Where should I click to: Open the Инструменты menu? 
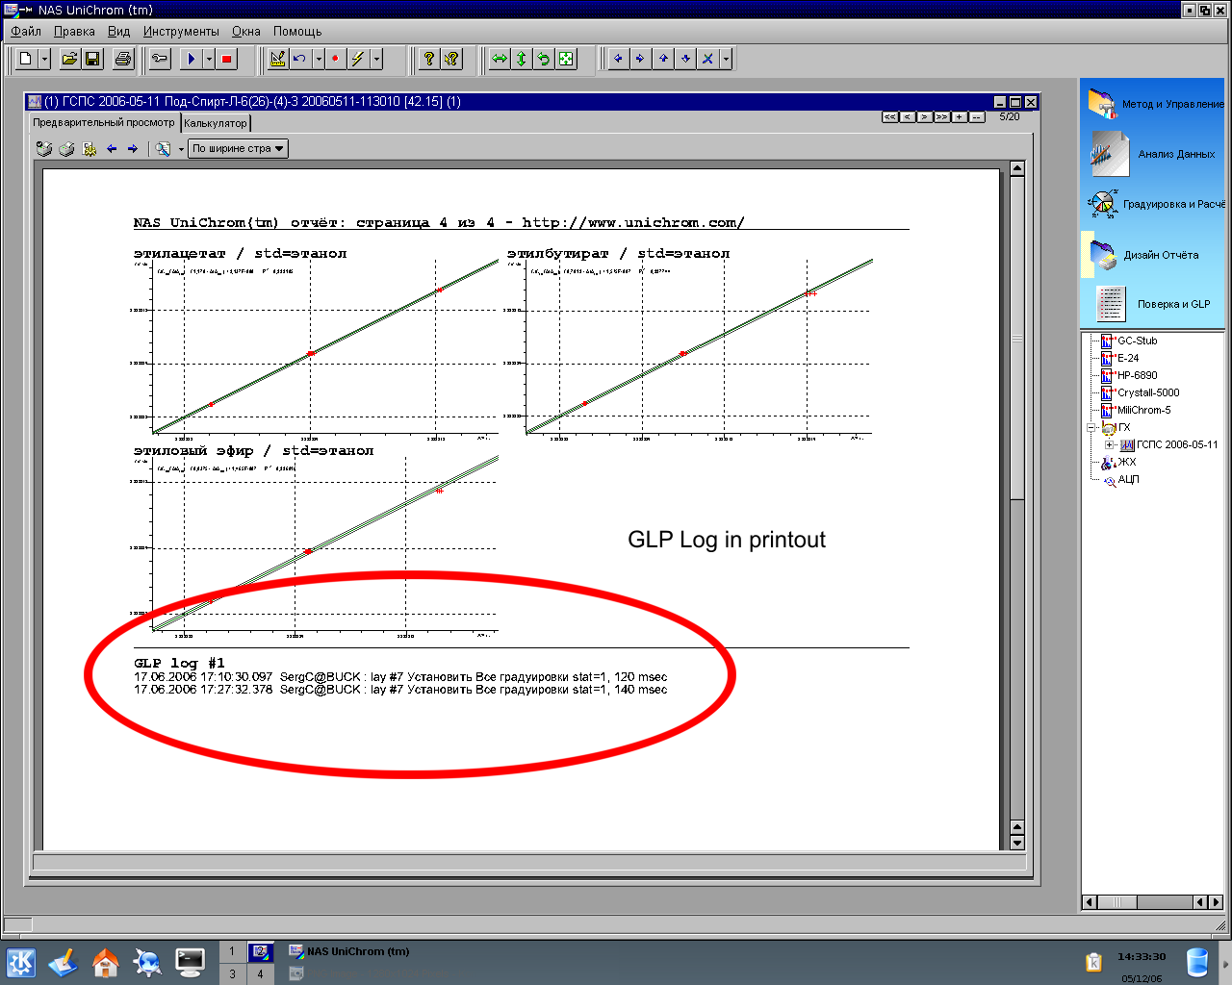[x=181, y=31]
